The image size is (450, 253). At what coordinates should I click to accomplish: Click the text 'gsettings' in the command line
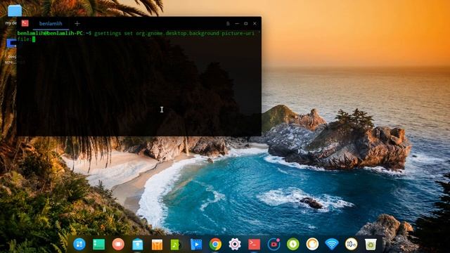(108, 33)
